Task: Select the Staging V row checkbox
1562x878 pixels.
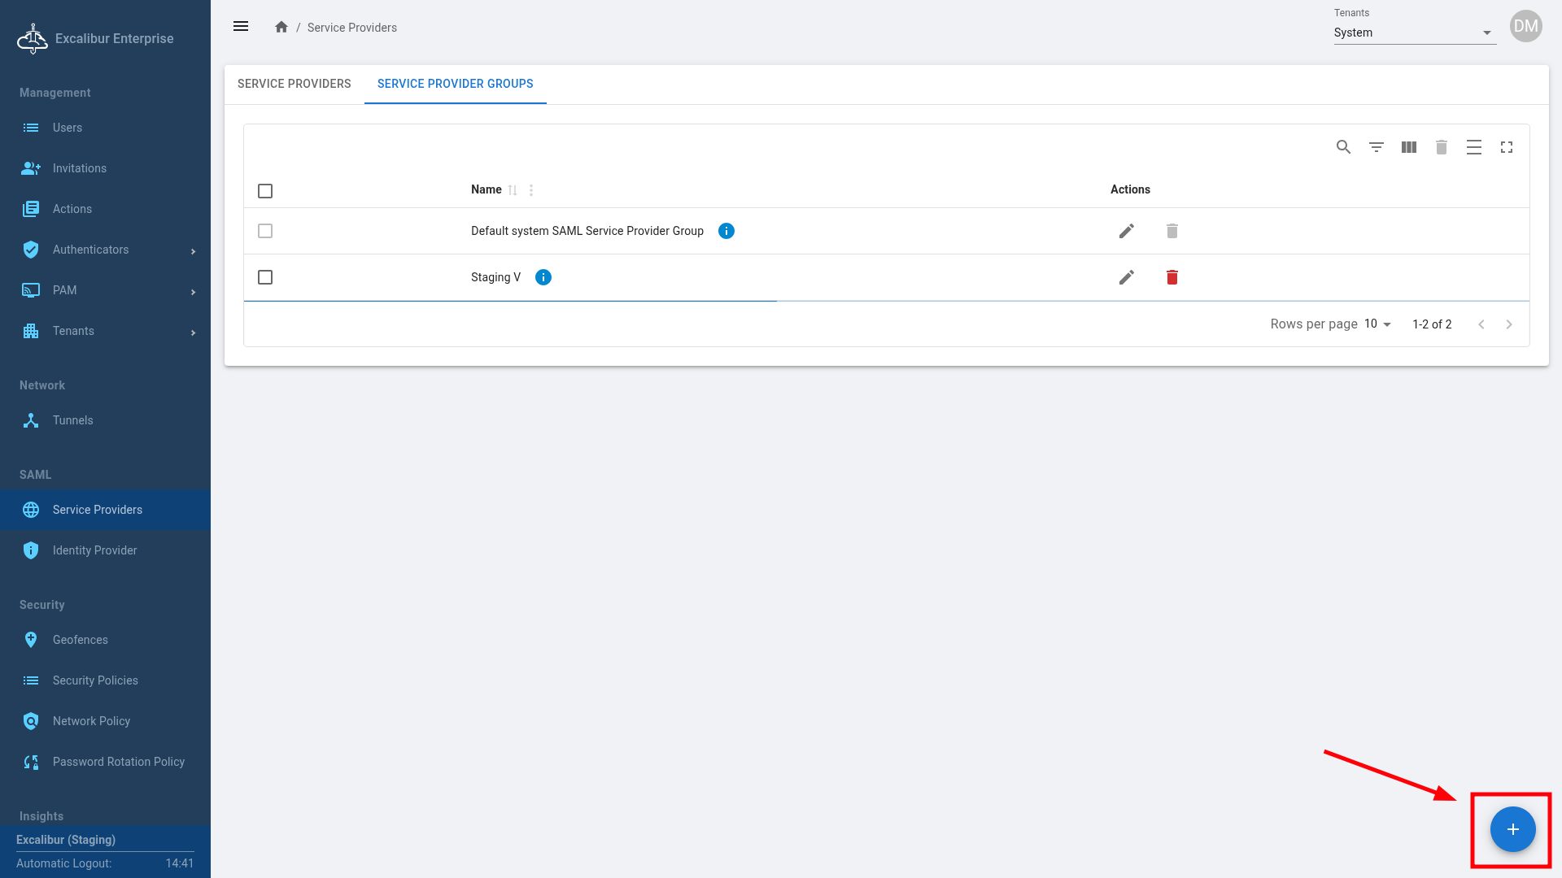Action: 265,277
